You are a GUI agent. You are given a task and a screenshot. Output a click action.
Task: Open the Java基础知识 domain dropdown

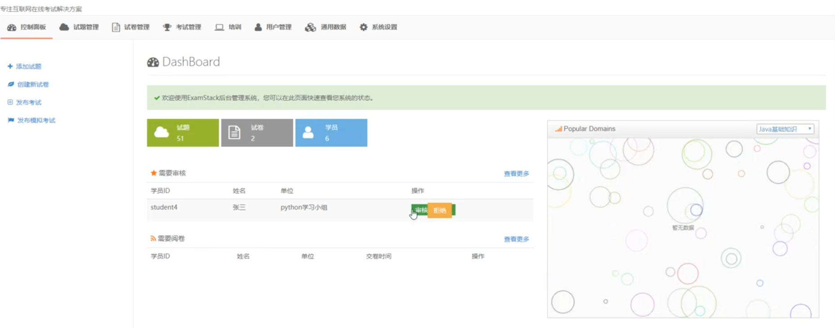[x=785, y=129]
